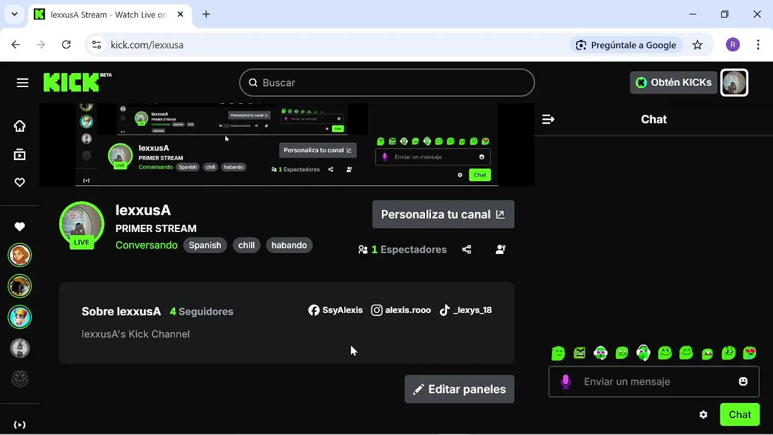Open chat settings gear
The height and width of the screenshot is (435, 773).
tap(704, 414)
